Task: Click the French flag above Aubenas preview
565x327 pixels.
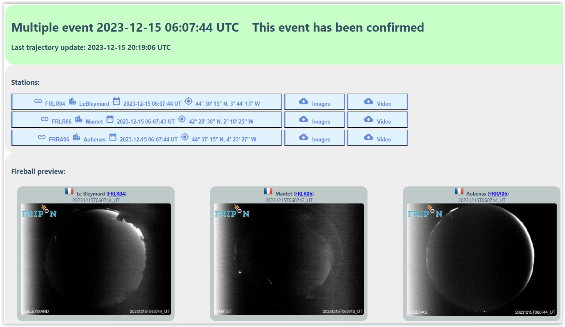Action: click(459, 191)
